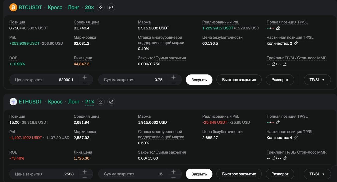Open TP/SL dropdown for ETHUSDT
The width and height of the screenshot is (337, 182).
pyautogui.click(x=317, y=174)
